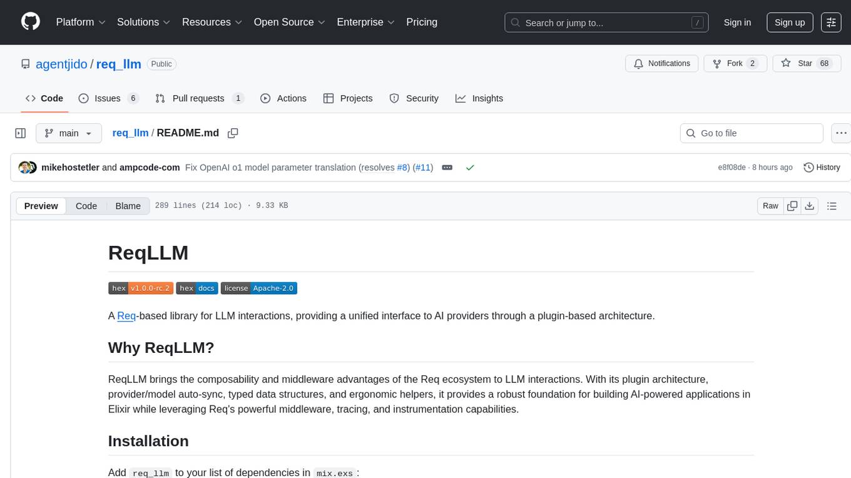Image resolution: width=851 pixels, height=478 pixels.
Task: Switch to the Code tab
Action: click(x=44, y=98)
